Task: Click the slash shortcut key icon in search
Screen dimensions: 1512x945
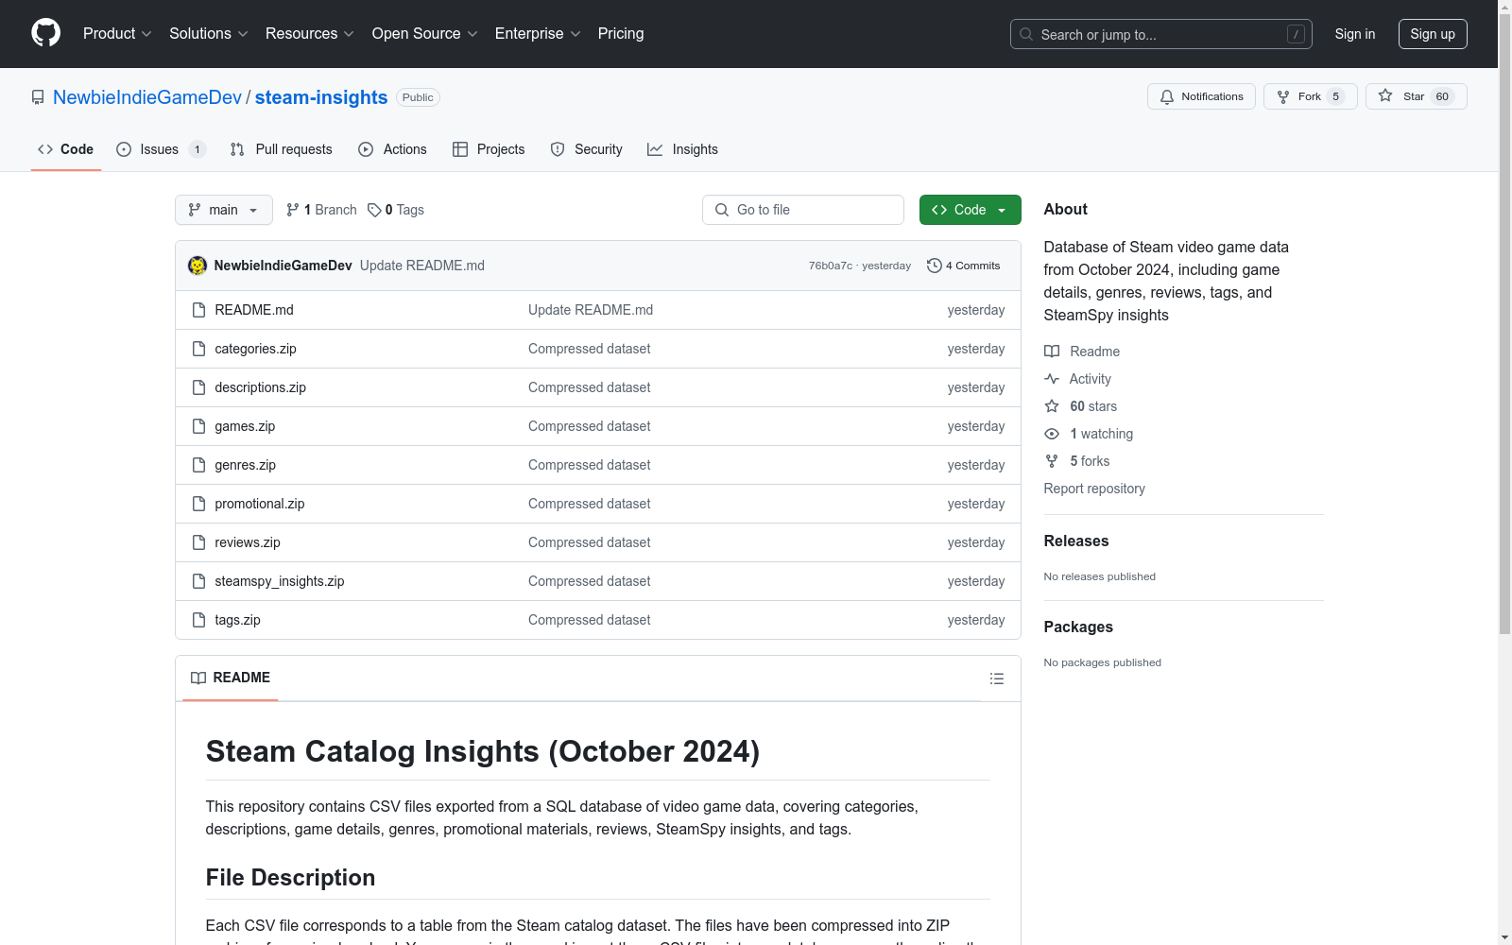Action: [1296, 34]
